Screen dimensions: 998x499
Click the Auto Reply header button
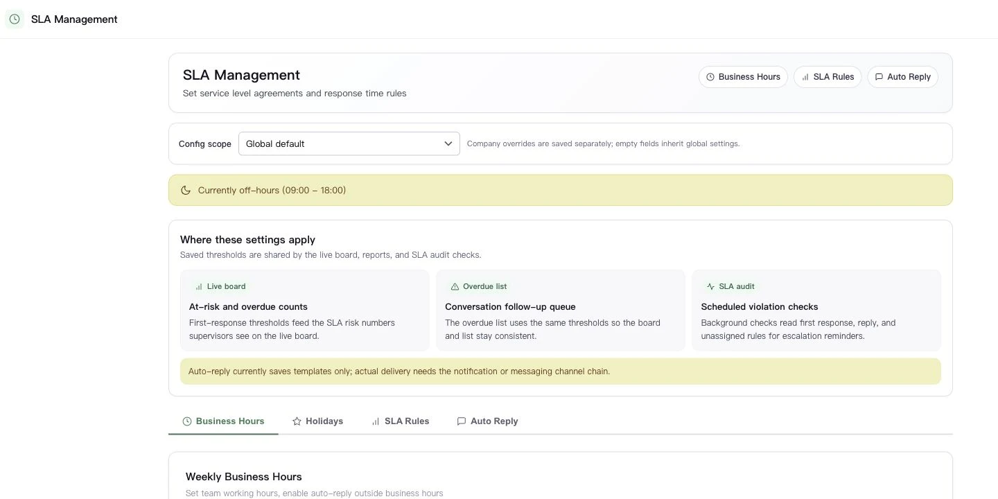(902, 77)
